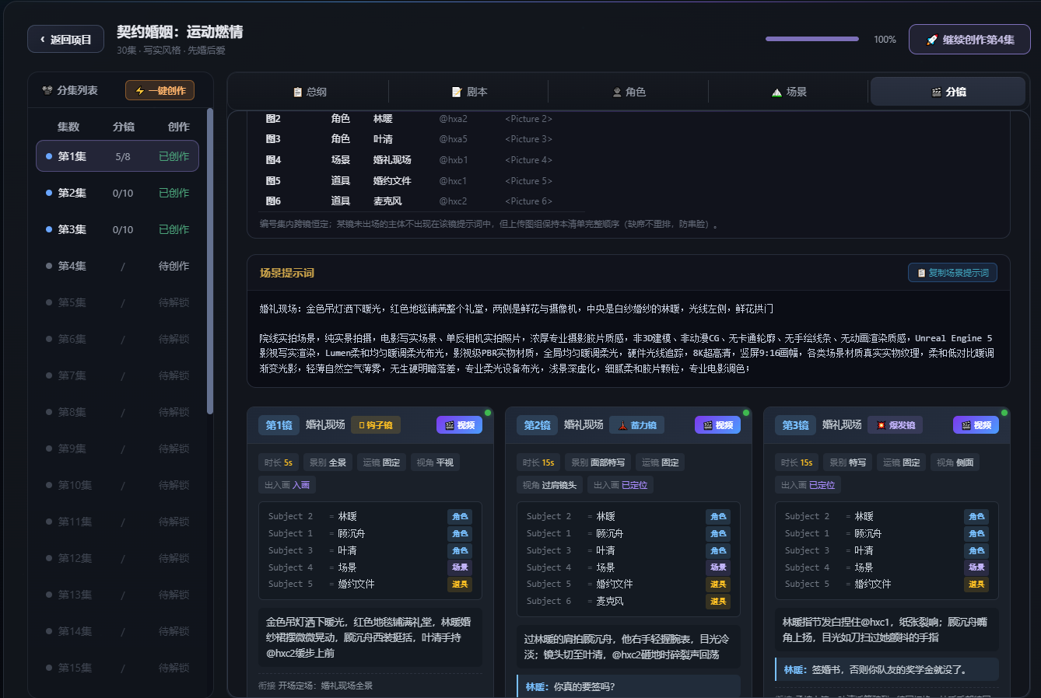Click the 角色 tab person icon

tap(617, 92)
